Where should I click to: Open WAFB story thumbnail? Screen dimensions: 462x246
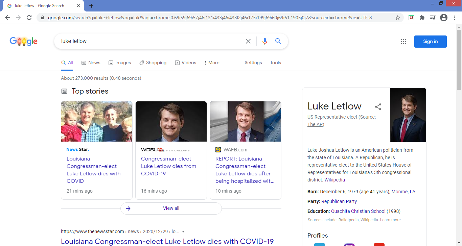coord(246,121)
